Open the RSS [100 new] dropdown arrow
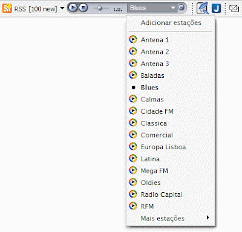The width and height of the screenshot is (242, 232). [62, 8]
